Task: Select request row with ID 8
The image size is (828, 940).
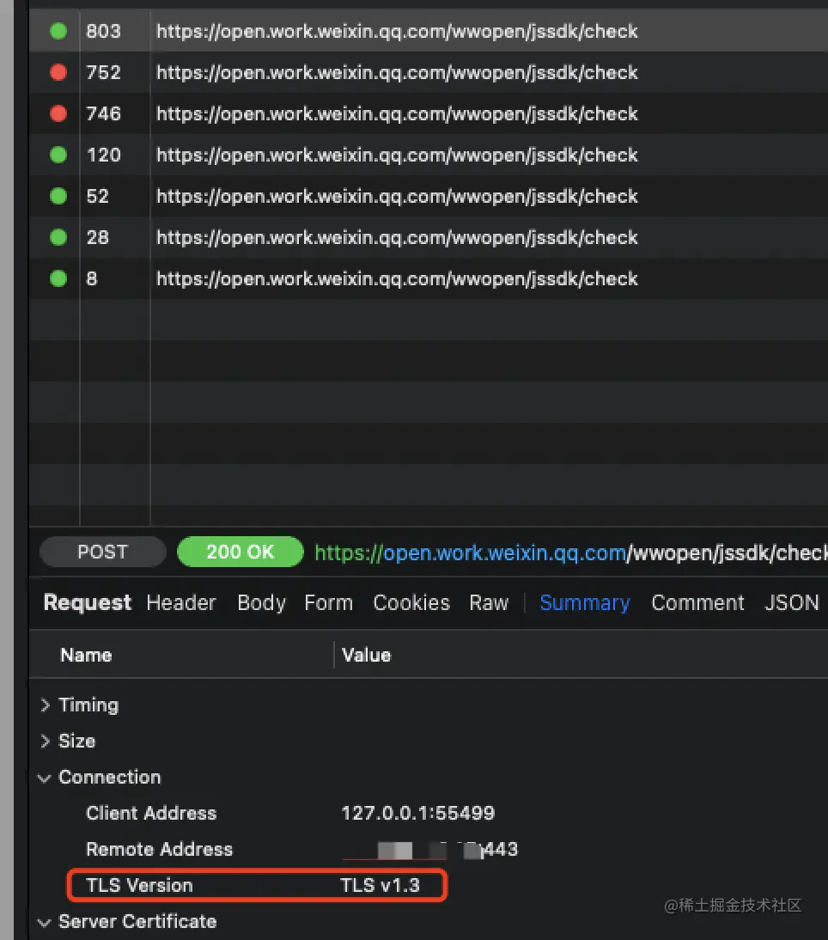Action: [429, 278]
